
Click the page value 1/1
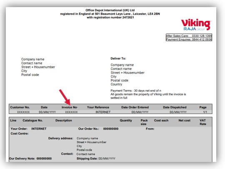(205, 112)
